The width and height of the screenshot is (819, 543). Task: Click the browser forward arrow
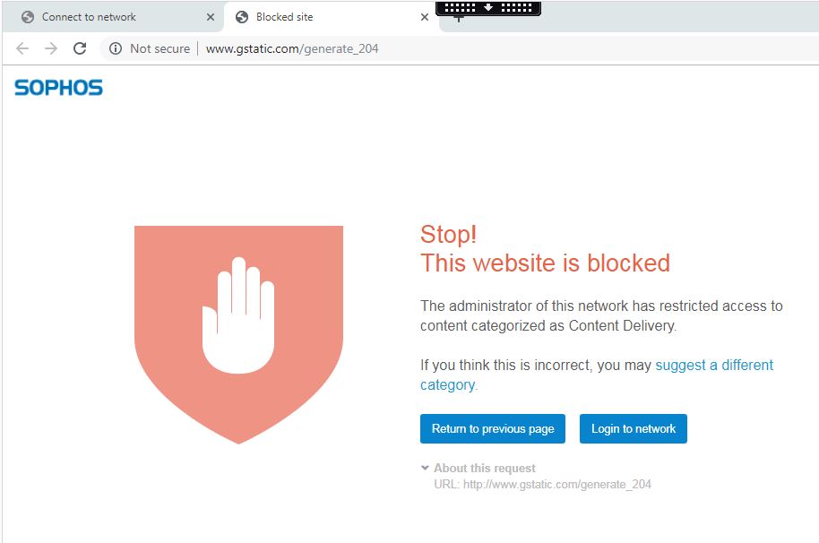coord(51,48)
